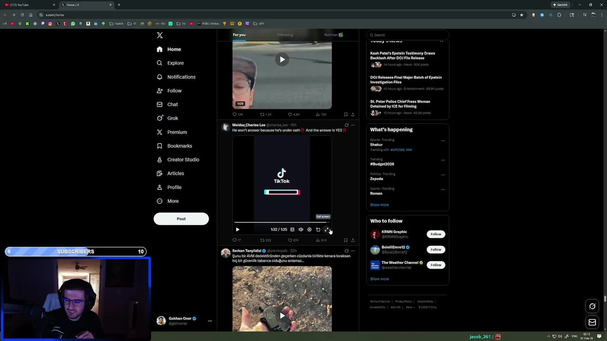Toggle picture-in-picture on the TikTok video
This screenshot has width=607, height=341.
(x=318, y=230)
